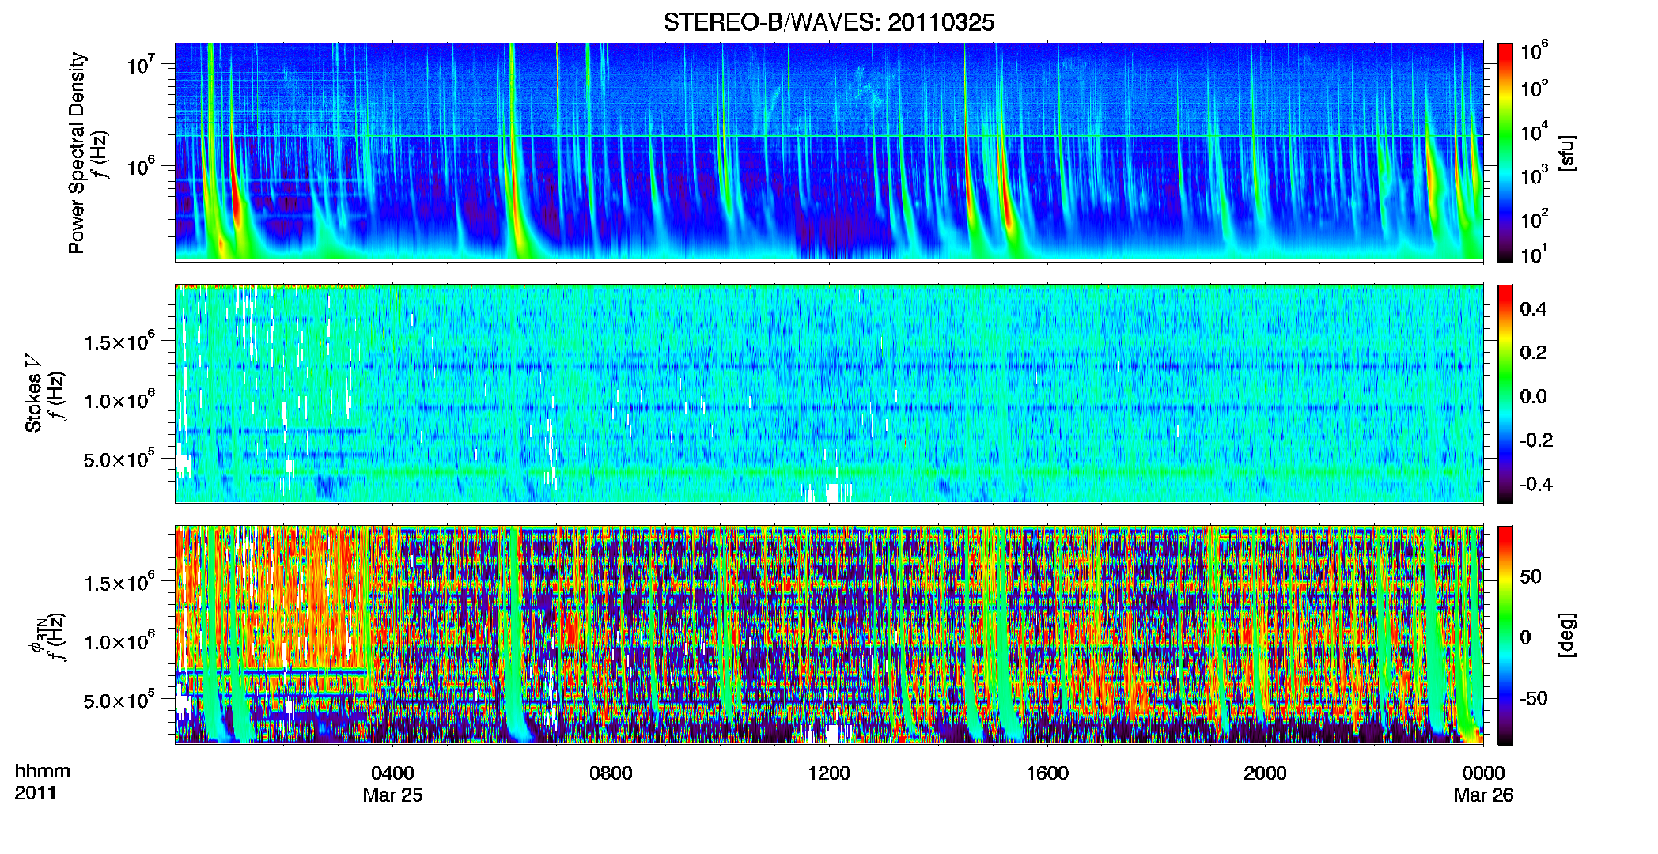Click the 0400 time tick label
Image resolution: width=1658 pixels, height=854 pixels.
pyautogui.click(x=392, y=773)
